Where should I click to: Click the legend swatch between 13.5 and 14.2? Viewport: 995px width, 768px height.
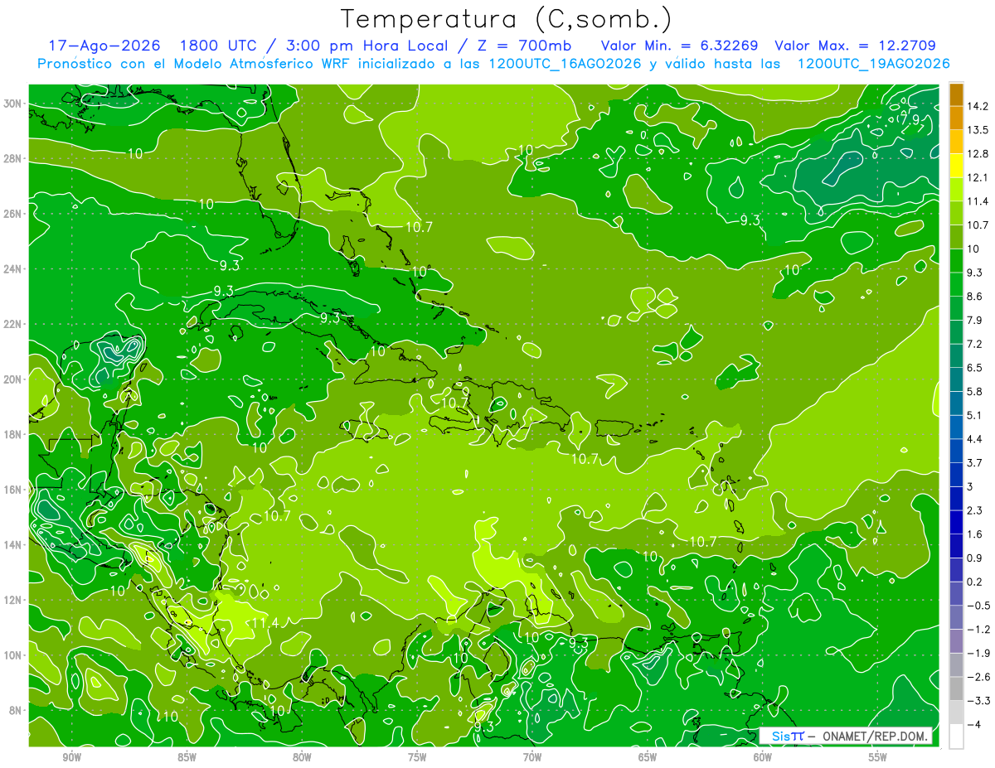tap(956, 118)
